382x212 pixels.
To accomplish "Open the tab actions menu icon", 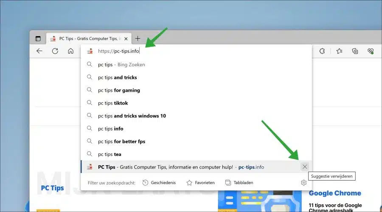I will click(38, 39).
